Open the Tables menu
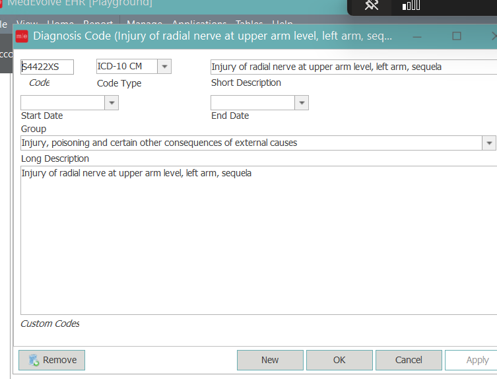Screen dimensions: 497x379 (x=249, y=24)
